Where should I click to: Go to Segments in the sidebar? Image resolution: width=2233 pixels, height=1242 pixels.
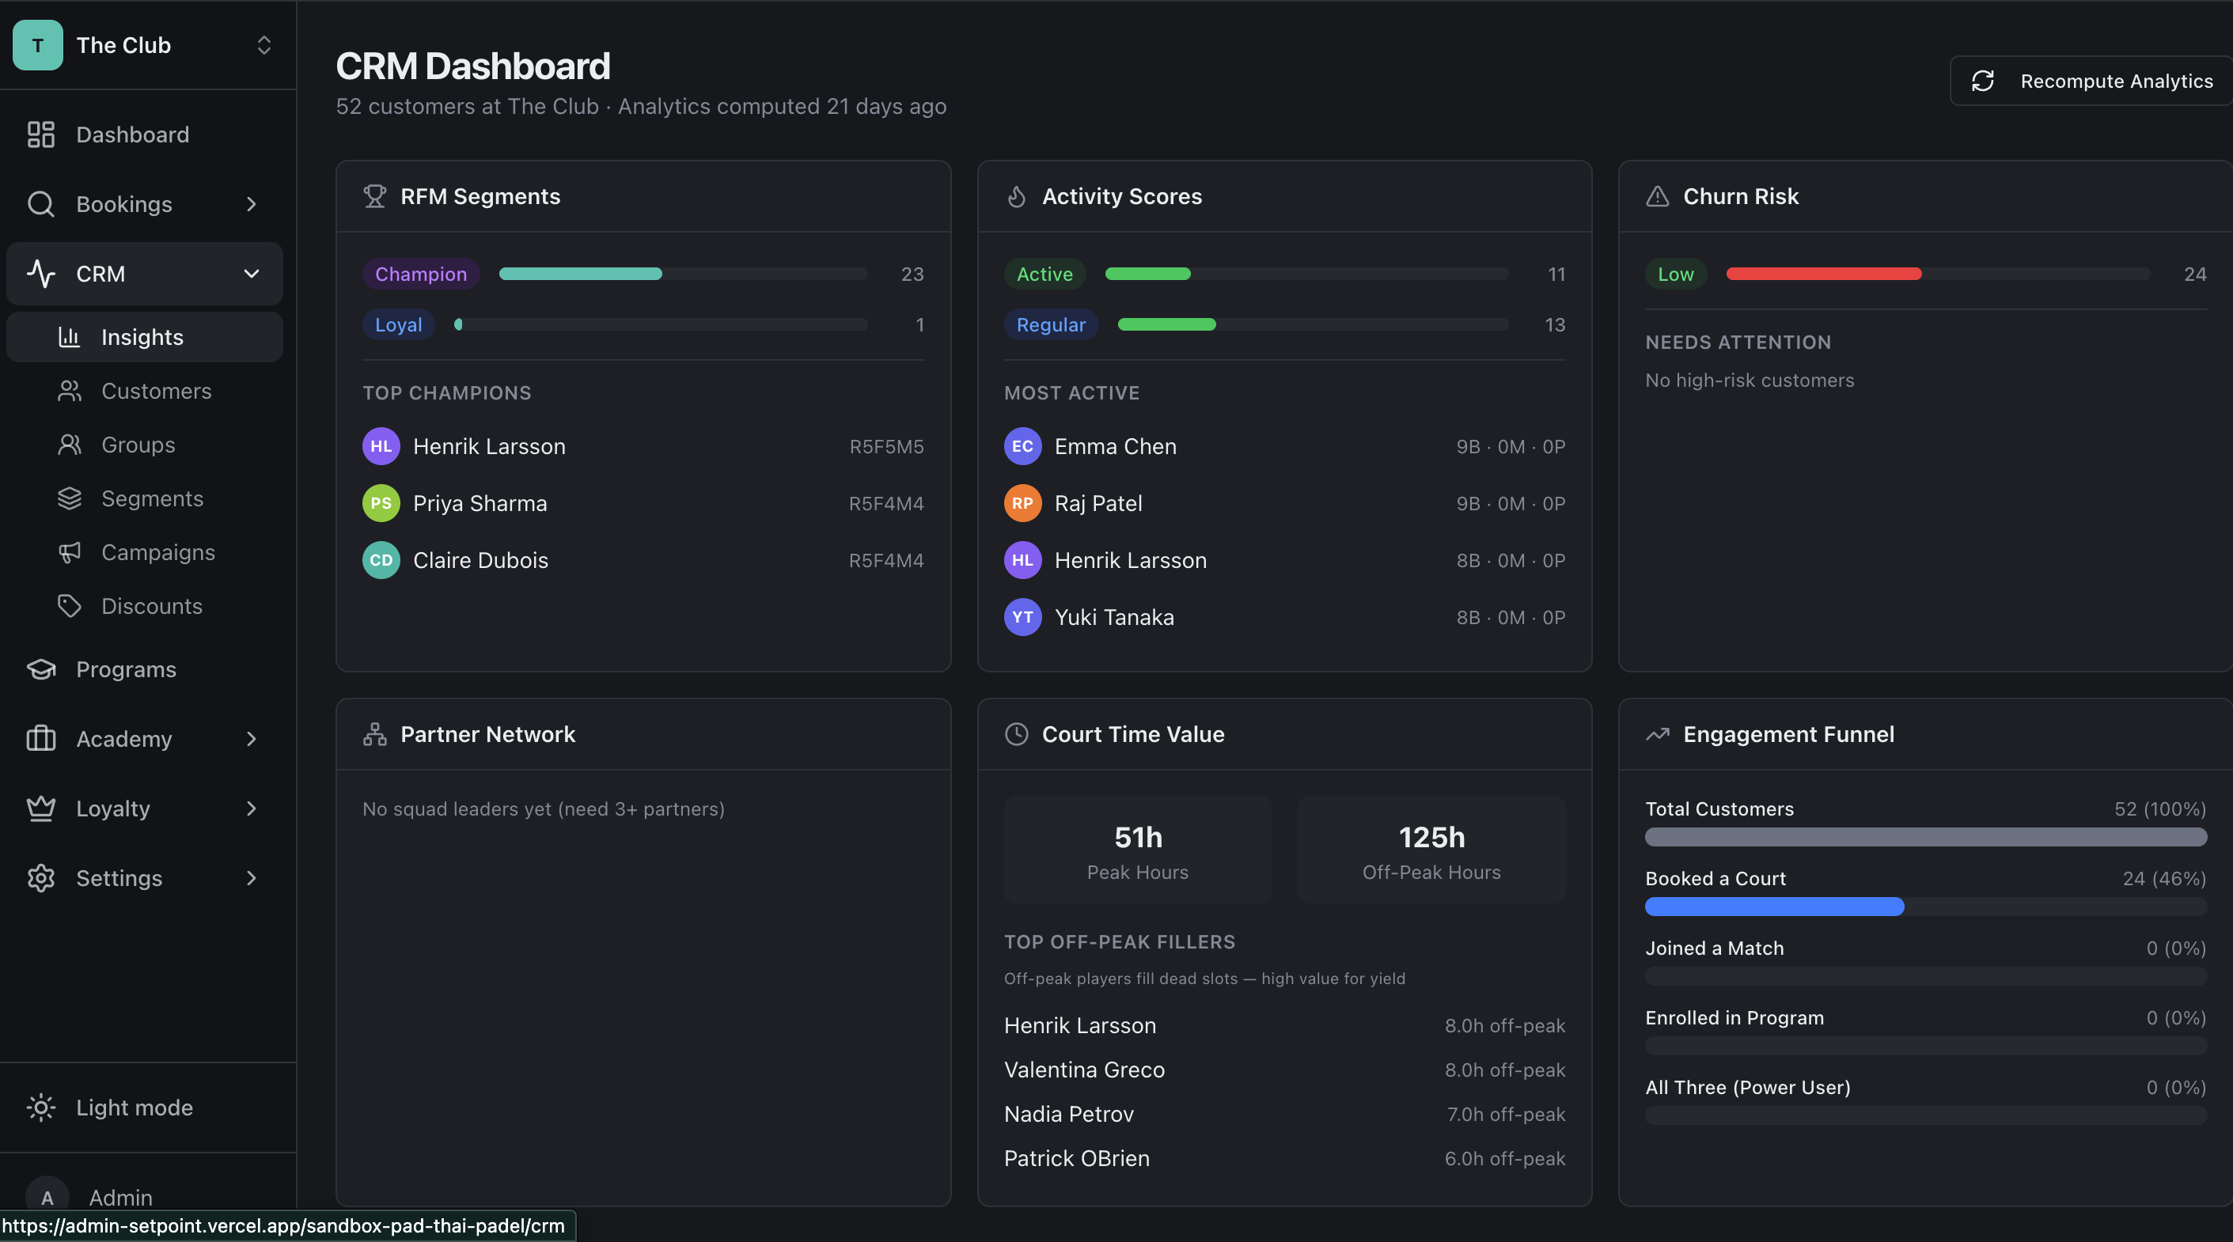[x=145, y=498]
